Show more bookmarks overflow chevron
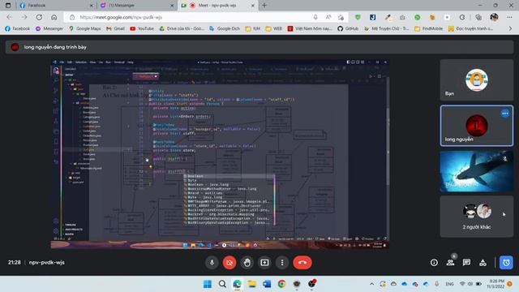 click(510, 29)
